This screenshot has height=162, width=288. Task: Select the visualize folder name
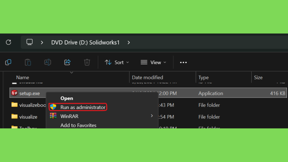pyautogui.click(x=28, y=117)
